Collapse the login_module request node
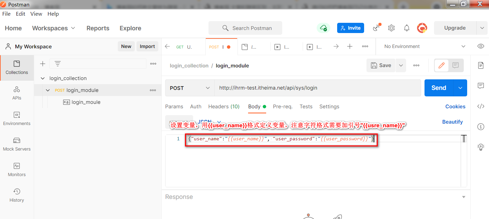Screen dimensions: 489x219 48,90
